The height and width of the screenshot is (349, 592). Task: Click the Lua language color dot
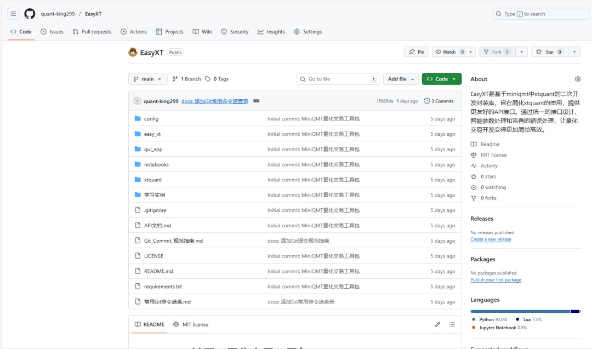517,319
